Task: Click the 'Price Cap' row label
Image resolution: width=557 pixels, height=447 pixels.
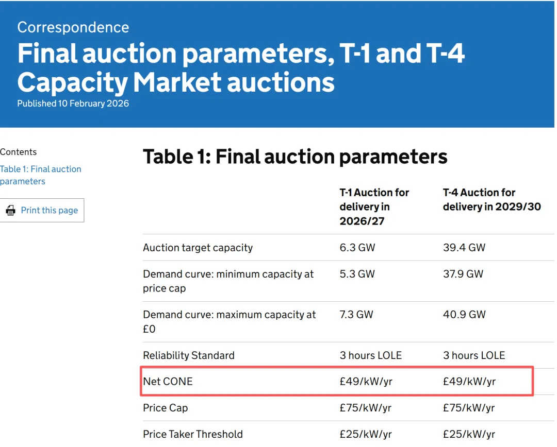Action: (165, 408)
